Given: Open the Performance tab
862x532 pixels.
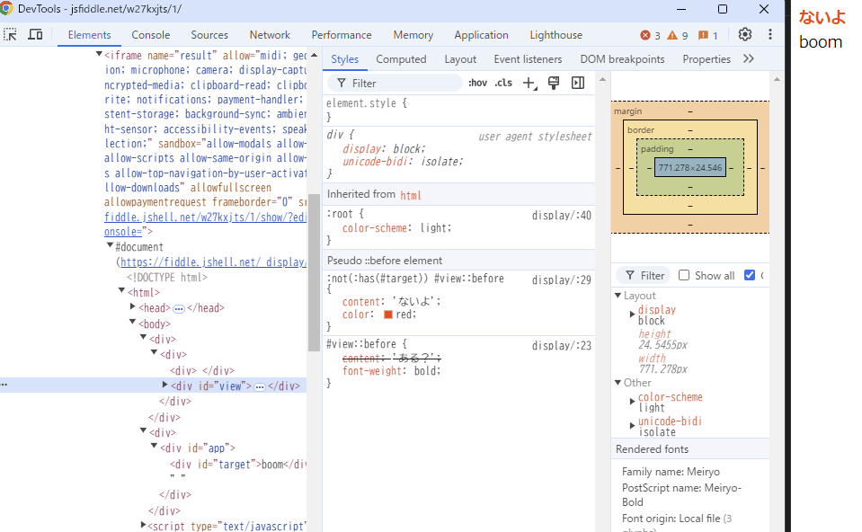Looking at the screenshot, I should click(x=342, y=35).
